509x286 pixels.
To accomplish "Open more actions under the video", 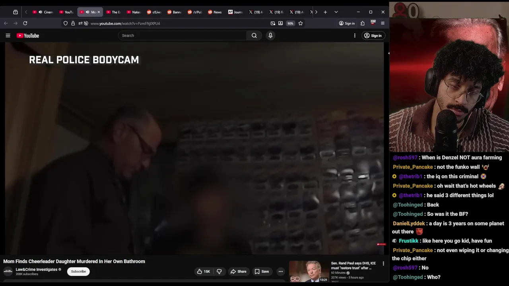I will [x=281, y=271].
